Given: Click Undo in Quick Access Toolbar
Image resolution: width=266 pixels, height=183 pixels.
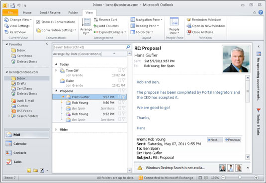Looking at the screenshot, I should pos(19,5).
